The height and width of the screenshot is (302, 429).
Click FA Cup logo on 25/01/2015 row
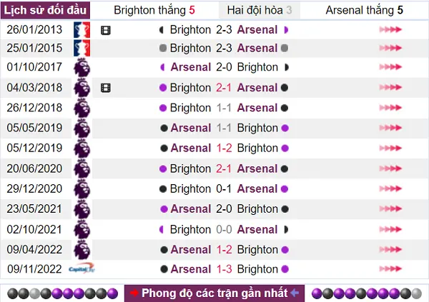pos(82,48)
